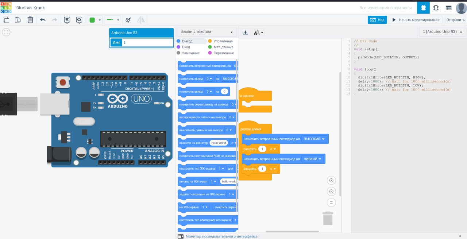Open Монитор последовательного интерфейса panel
The image size is (467, 239).
[x=221, y=236]
